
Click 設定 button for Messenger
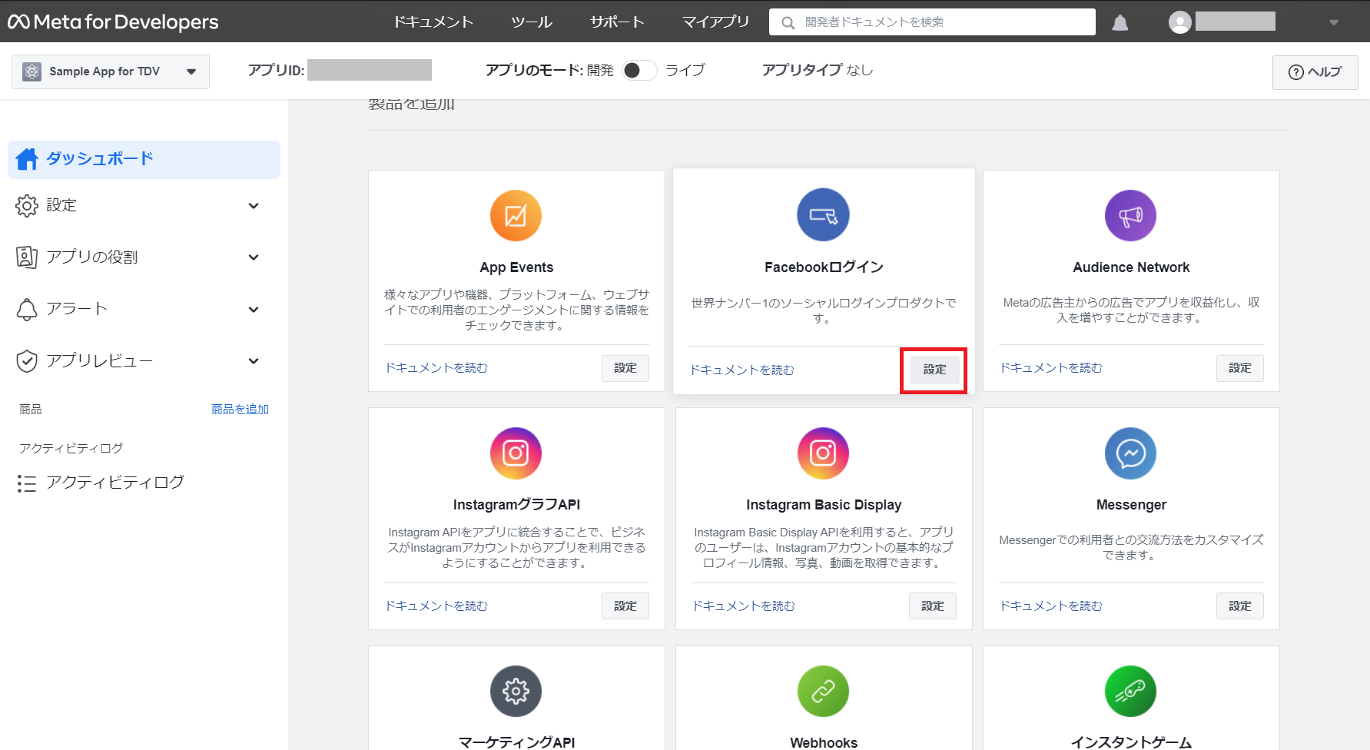tap(1240, 606)
